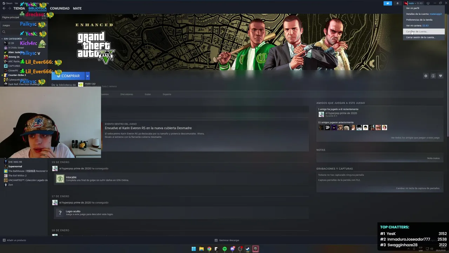The width and height of the screenshot is (449, 253).
Task: Click last avatar in previously played friends
Action: point(384,128)
